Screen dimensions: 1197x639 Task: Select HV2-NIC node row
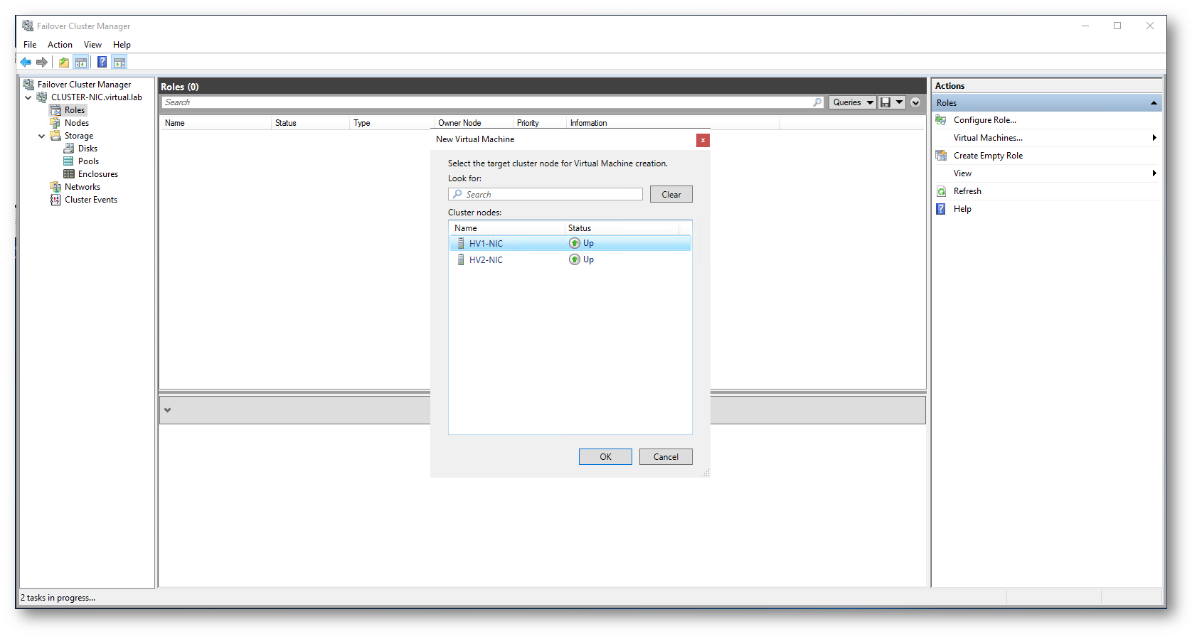(x=570, y=259)
